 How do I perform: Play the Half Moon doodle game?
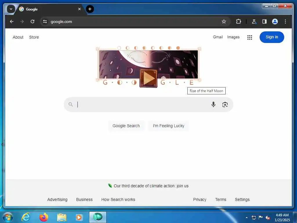[x=148, y=78]
